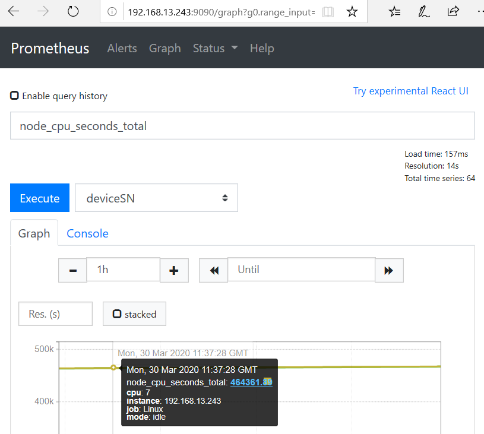
Task: Focus the expression query input field
Action: (x=242, y=126)
